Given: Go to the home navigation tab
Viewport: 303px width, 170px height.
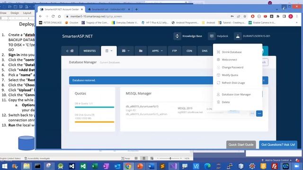Looking at the screenshot, I should (x=70, y=51).
